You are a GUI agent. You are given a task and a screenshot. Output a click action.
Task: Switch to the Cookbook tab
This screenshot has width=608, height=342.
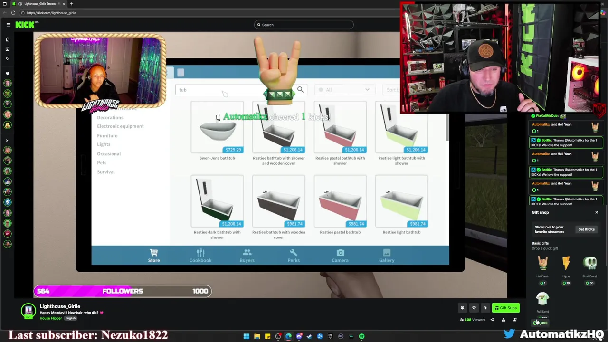point(200,256)
